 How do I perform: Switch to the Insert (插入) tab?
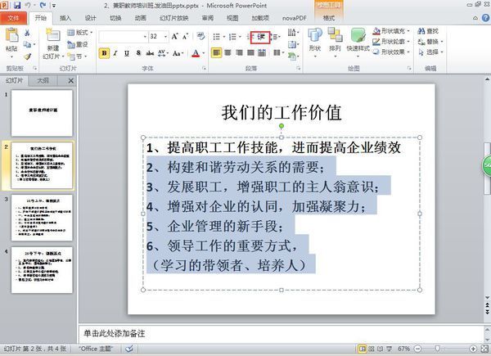(65, 17)
